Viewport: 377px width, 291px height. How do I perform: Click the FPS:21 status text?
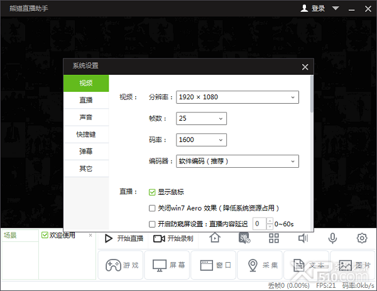pyautogui.click(x=325, y=285)
